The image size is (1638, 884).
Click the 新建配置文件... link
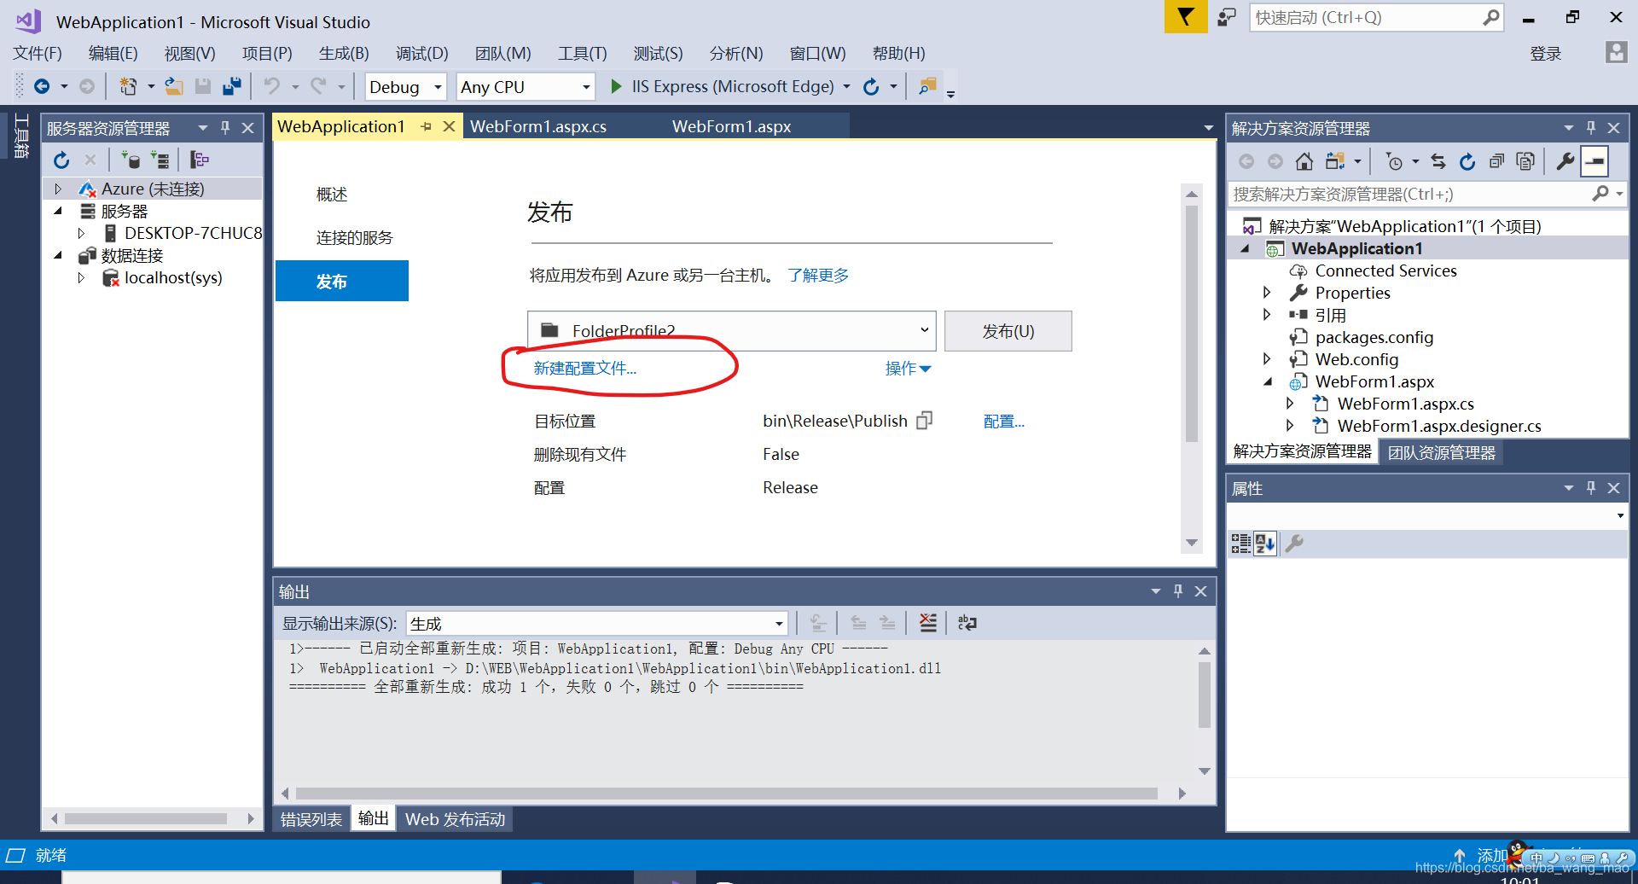(584, 369)
